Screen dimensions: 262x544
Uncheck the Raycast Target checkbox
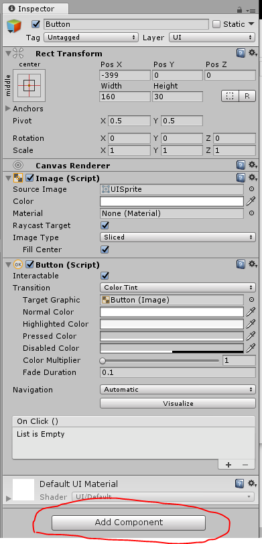[x=105, y=225]
